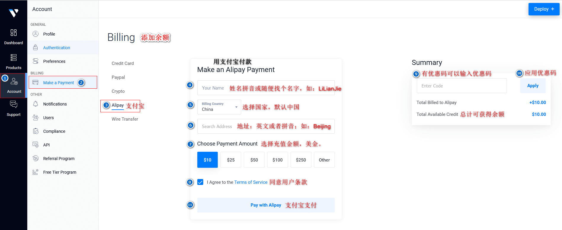Choose the $100 payment amount
The image size is (562, 230).
tap(278, 160)
